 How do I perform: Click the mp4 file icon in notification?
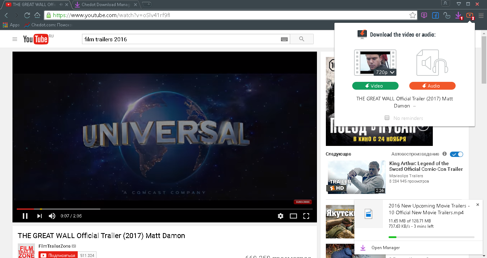point(369,214)
